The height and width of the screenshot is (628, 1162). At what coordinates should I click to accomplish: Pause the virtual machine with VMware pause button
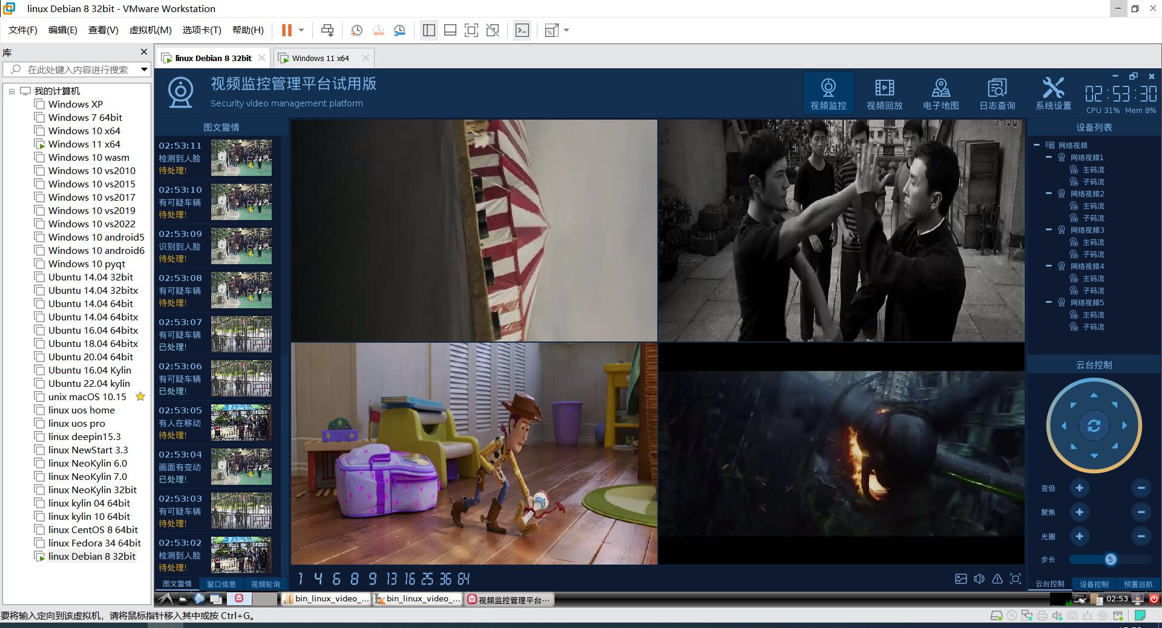pyautogui.click(x=286, y=30)
